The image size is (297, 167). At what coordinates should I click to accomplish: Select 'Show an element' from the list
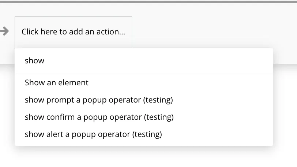57,83
